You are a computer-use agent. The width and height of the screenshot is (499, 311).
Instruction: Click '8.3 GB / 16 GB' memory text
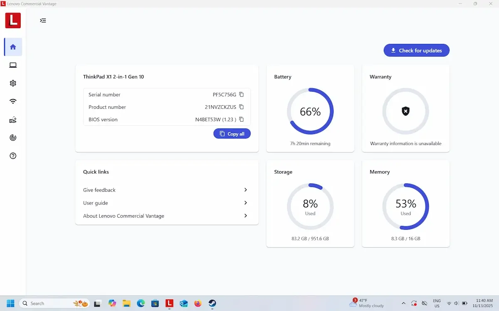(x=406, y=239)
